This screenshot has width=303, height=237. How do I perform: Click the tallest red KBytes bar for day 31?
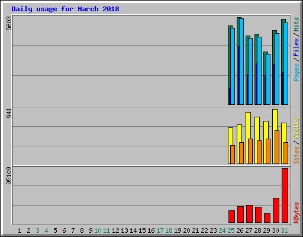click(285, 196)
